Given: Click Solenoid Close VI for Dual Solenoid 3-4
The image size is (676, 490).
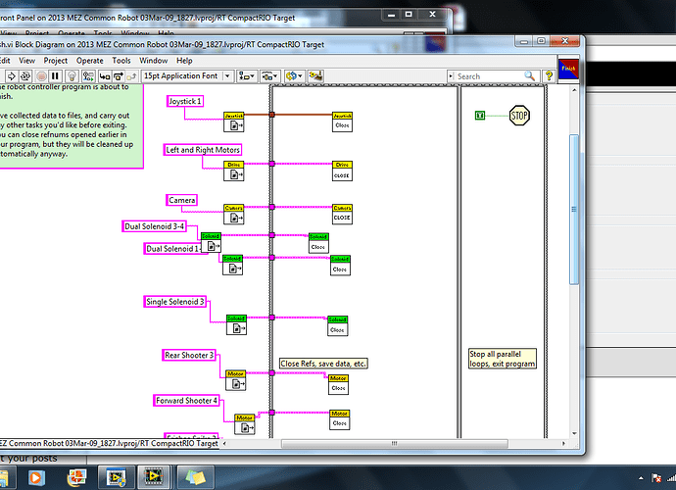Looking at the screenshot, I should (x=318, y=243).
